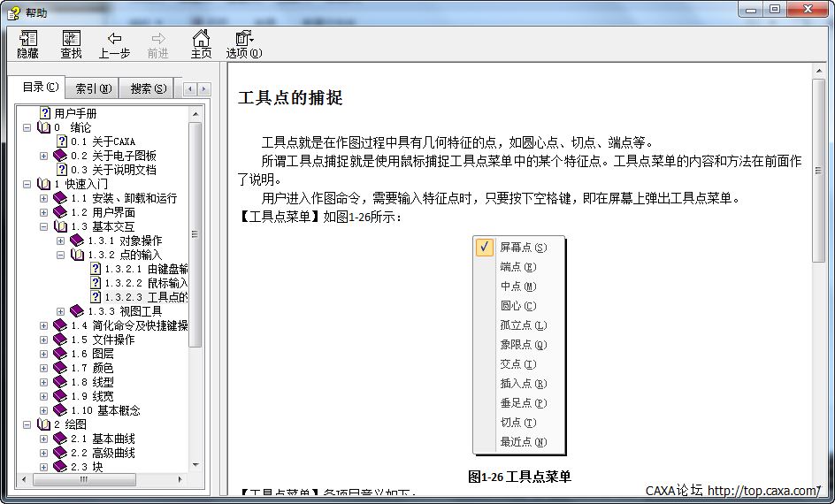Click the book icon of 1.7 颜色
The height and width of the screenshot is (504, 835).
pyautogui.click(x=60, y=368)
